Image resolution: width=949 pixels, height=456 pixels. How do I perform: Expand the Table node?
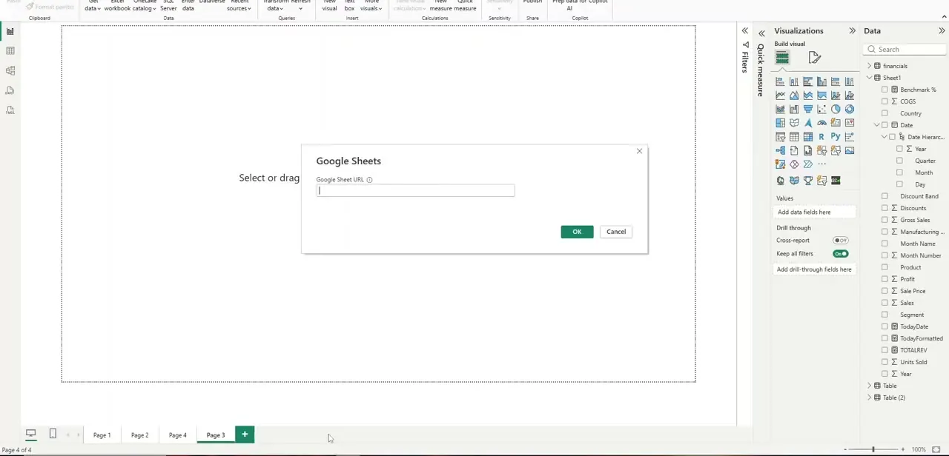(869, 386)
